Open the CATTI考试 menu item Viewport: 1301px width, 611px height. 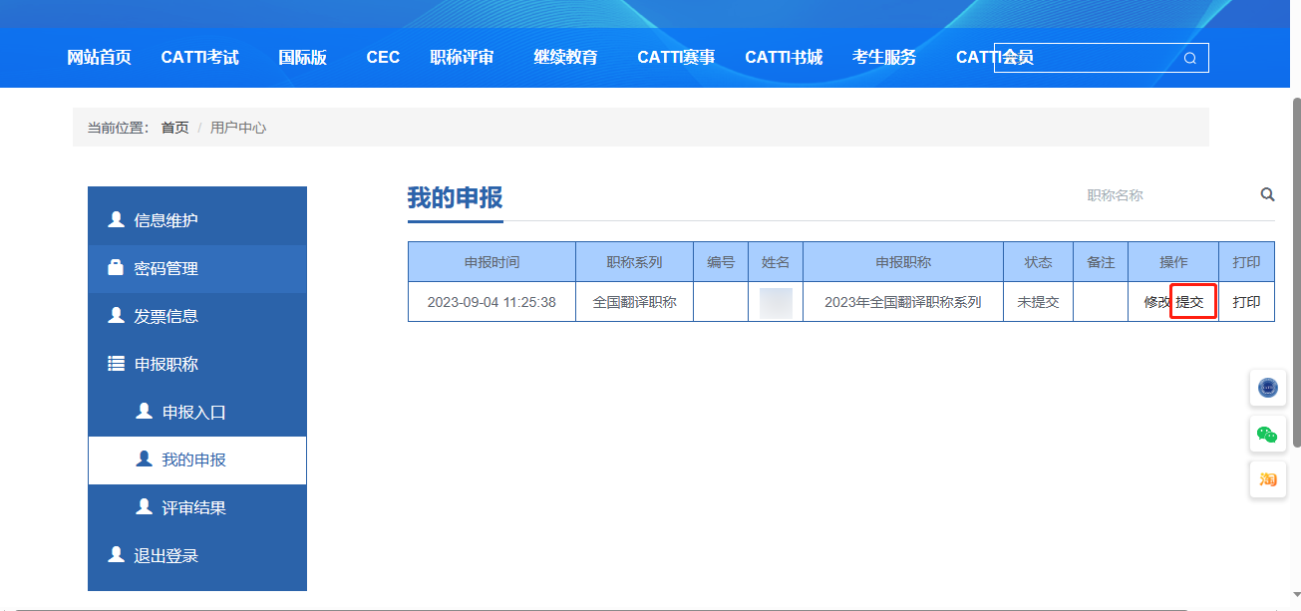199,57
